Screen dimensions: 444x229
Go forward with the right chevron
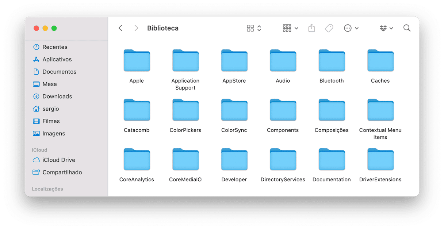click(x=136, y=28)
